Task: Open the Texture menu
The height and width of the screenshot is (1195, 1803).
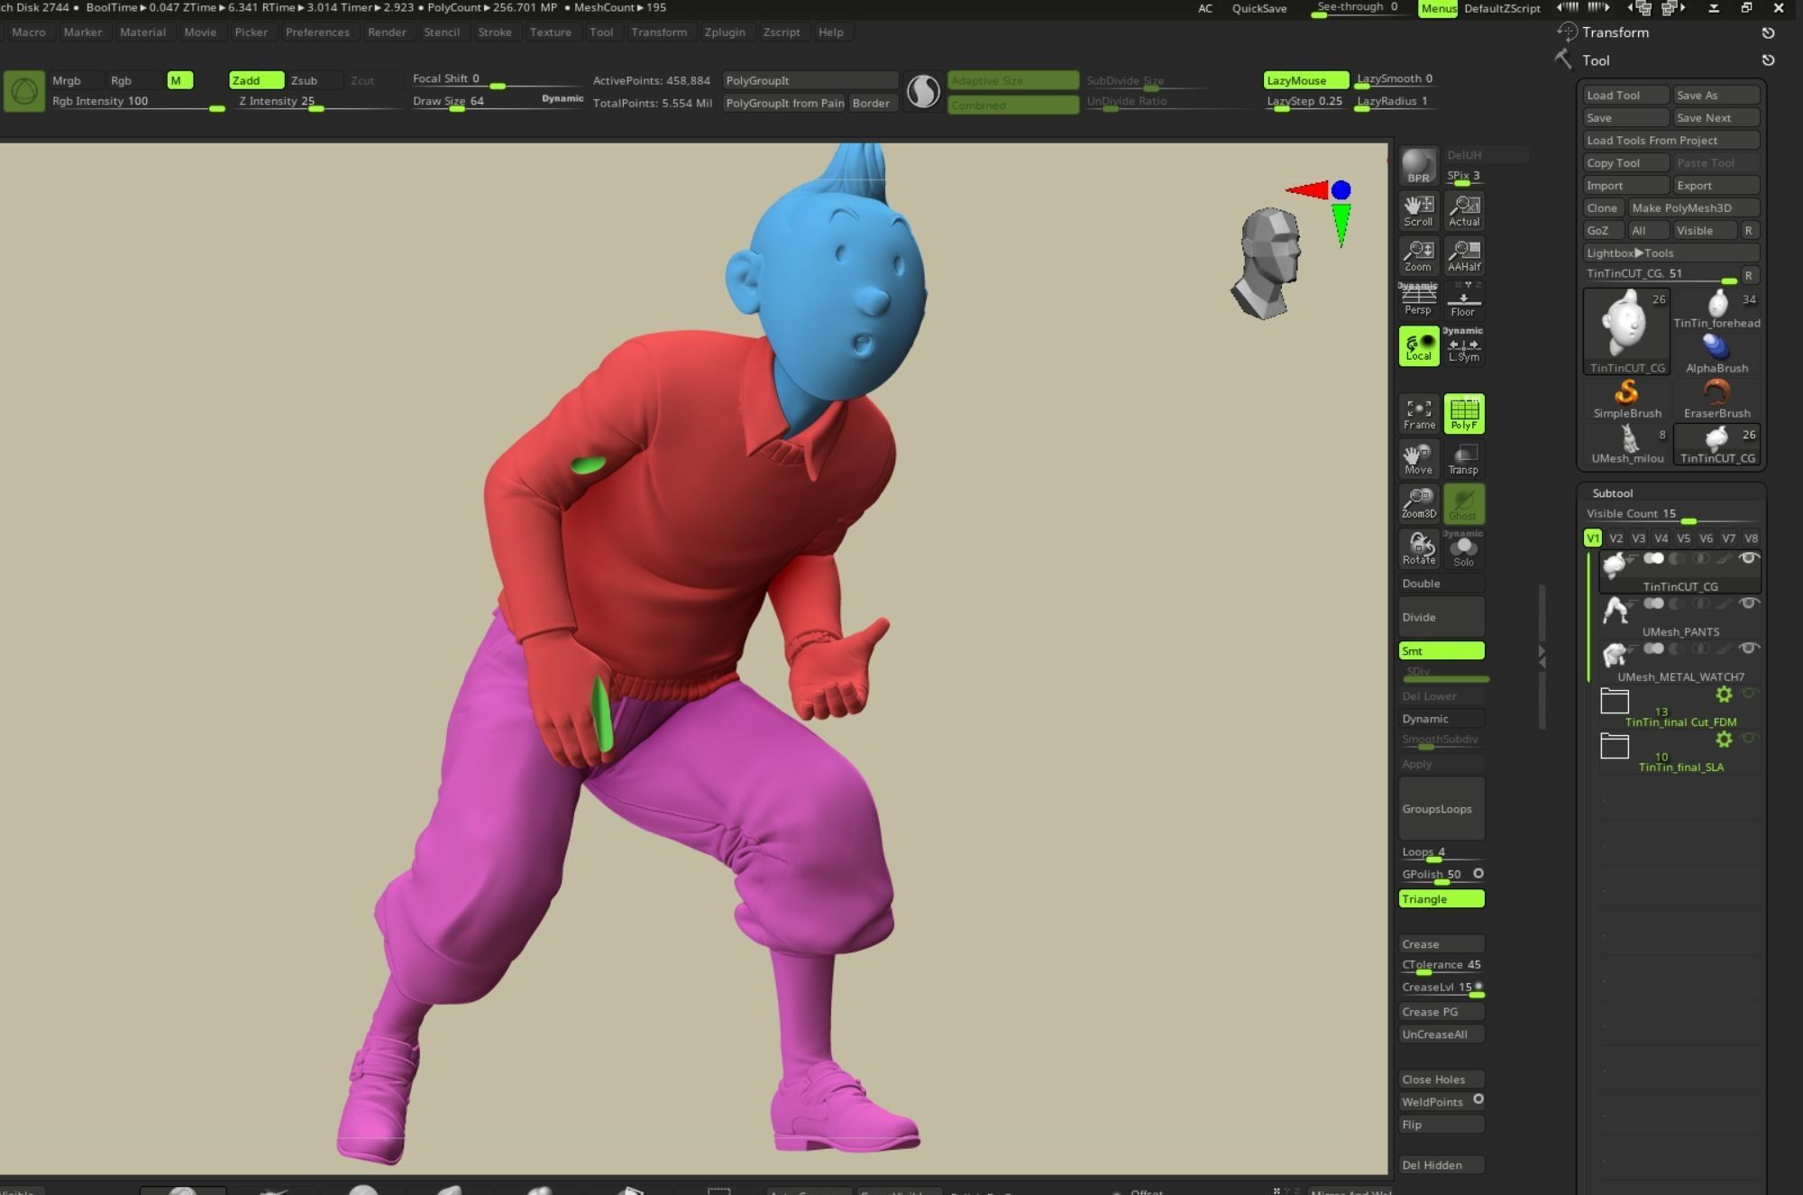Action: (x=550, y=32)
